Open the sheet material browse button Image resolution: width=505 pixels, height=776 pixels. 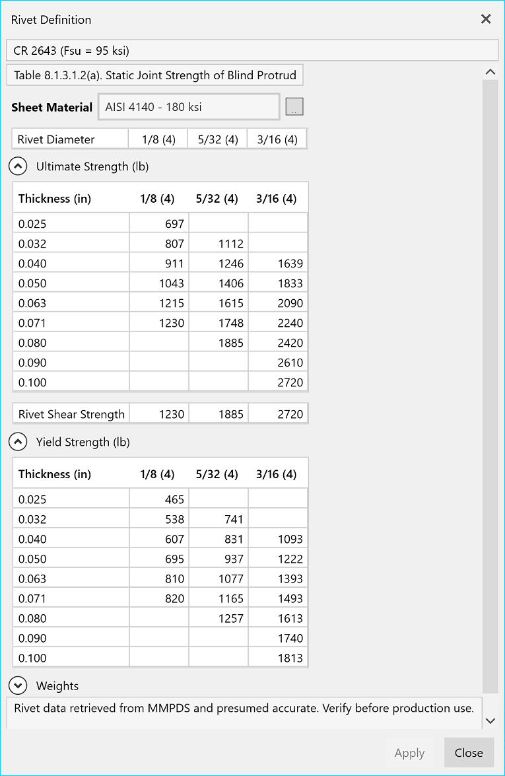pos(294,107)
